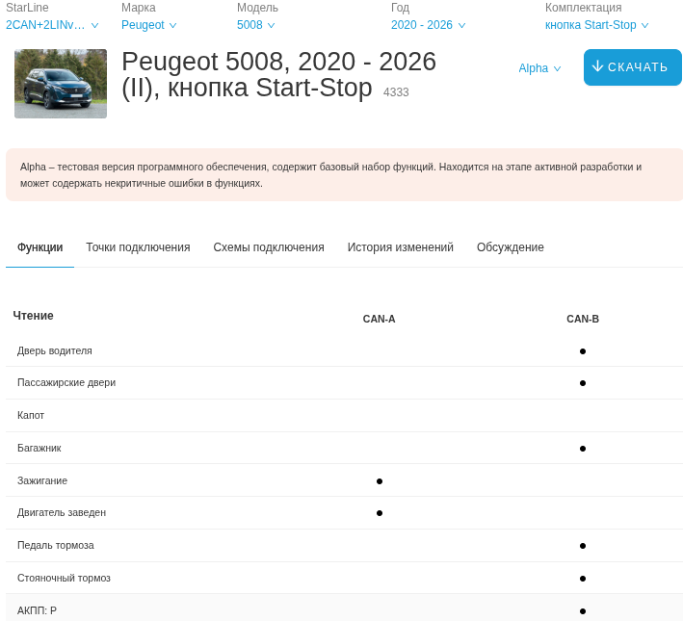Open the Alpha version dropdown
683x621 pixels.
point(539,68)
